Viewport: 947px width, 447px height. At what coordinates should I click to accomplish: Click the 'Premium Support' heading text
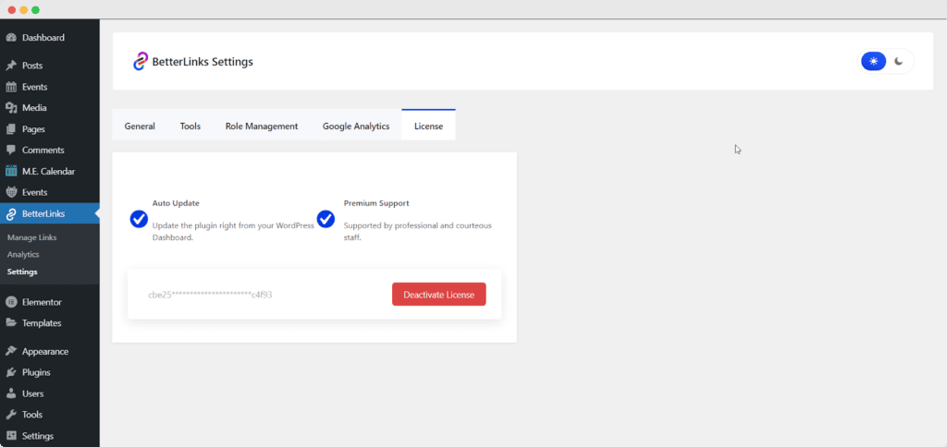coord(376,203)
